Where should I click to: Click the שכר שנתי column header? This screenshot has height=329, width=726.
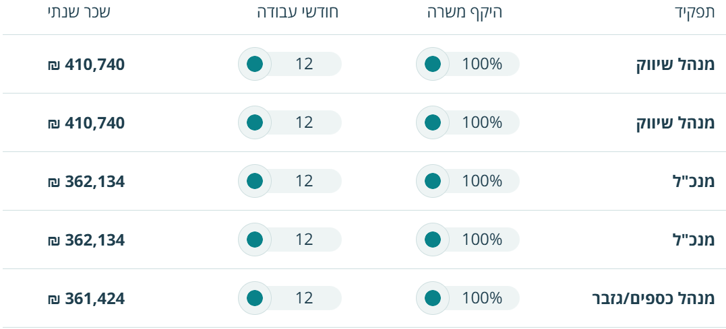point(79,13)
